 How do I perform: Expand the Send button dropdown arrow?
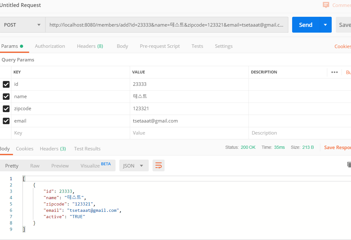(x=325, y=25)
